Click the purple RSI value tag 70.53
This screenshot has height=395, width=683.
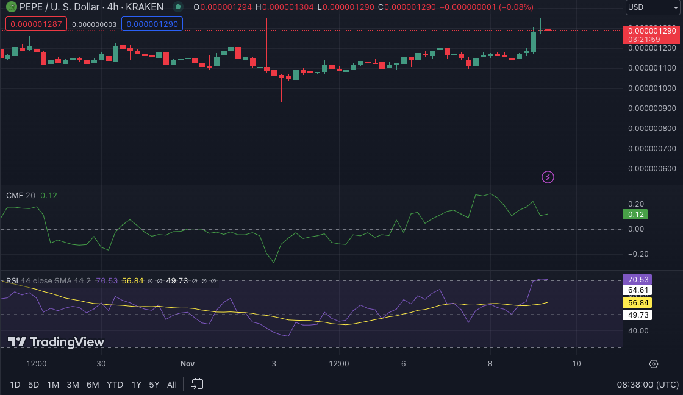click(x=638, y=280)
